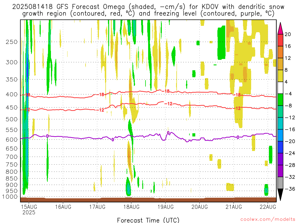Click the 700 pressure level label

12,157
